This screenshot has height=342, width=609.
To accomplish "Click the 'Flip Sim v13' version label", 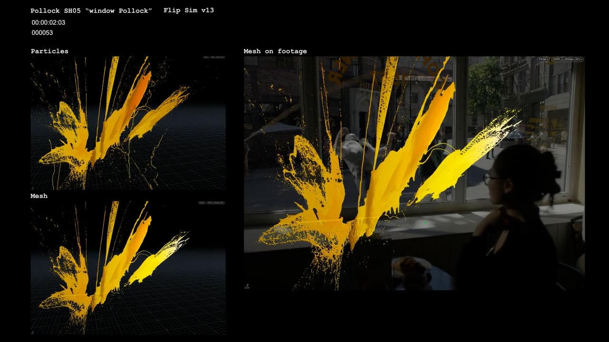I will 188,10.
